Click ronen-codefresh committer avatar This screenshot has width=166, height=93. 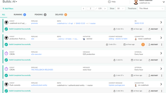[x=136, y=39]
